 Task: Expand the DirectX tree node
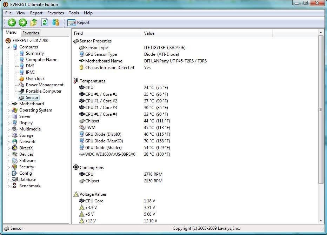pos(8,148)
